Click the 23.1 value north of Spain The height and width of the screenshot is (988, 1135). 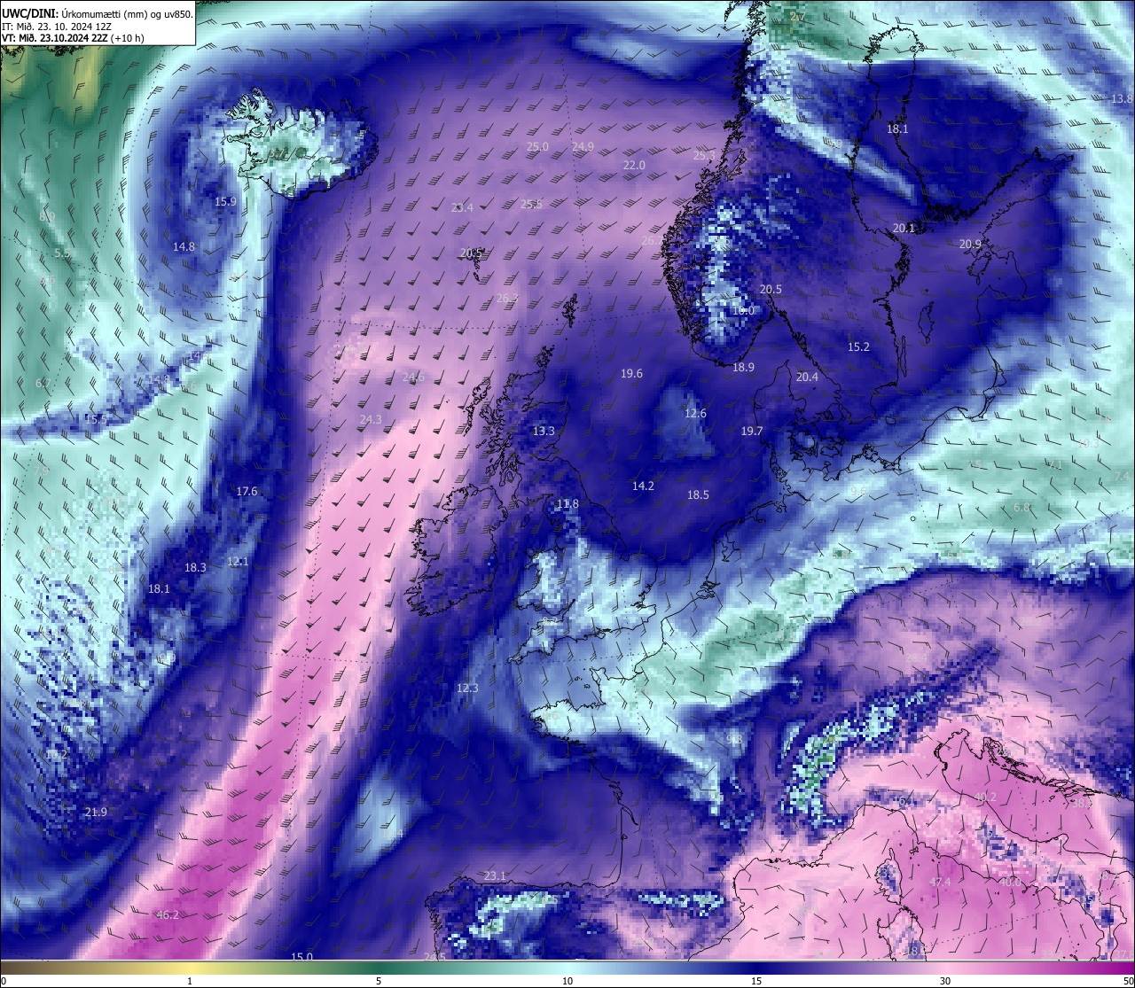(495, 875)
